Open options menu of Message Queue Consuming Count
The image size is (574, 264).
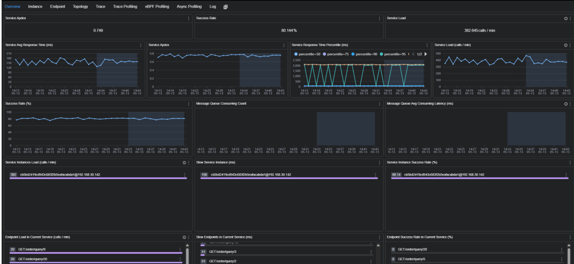pyautogui.click(x=379, y=103)
